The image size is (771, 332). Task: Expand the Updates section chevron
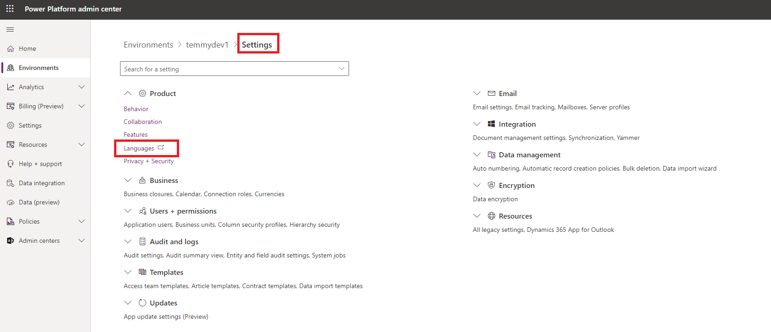click(128, 303)
